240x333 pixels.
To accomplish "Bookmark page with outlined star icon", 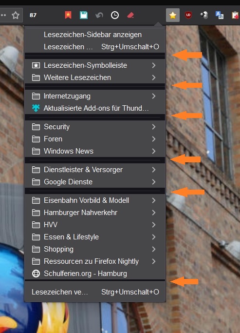I will coord(16,15).
